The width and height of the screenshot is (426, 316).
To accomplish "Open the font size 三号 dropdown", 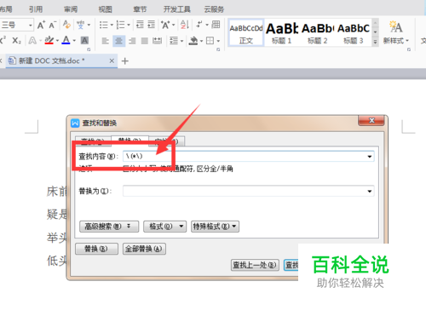I will point(31,25).
